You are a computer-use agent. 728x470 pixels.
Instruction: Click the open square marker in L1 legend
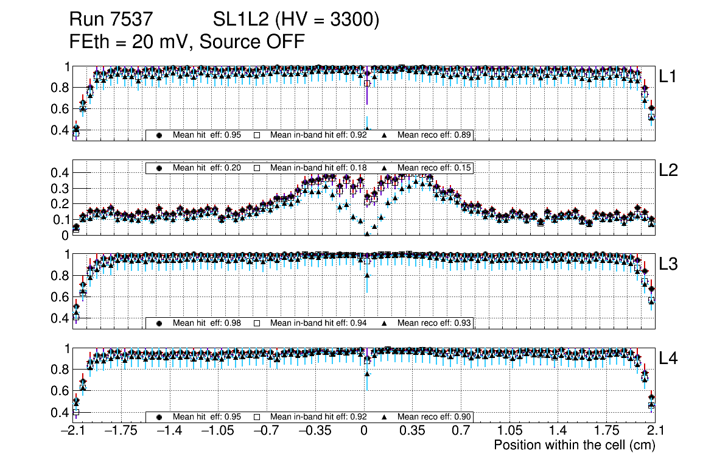[257, 135]
